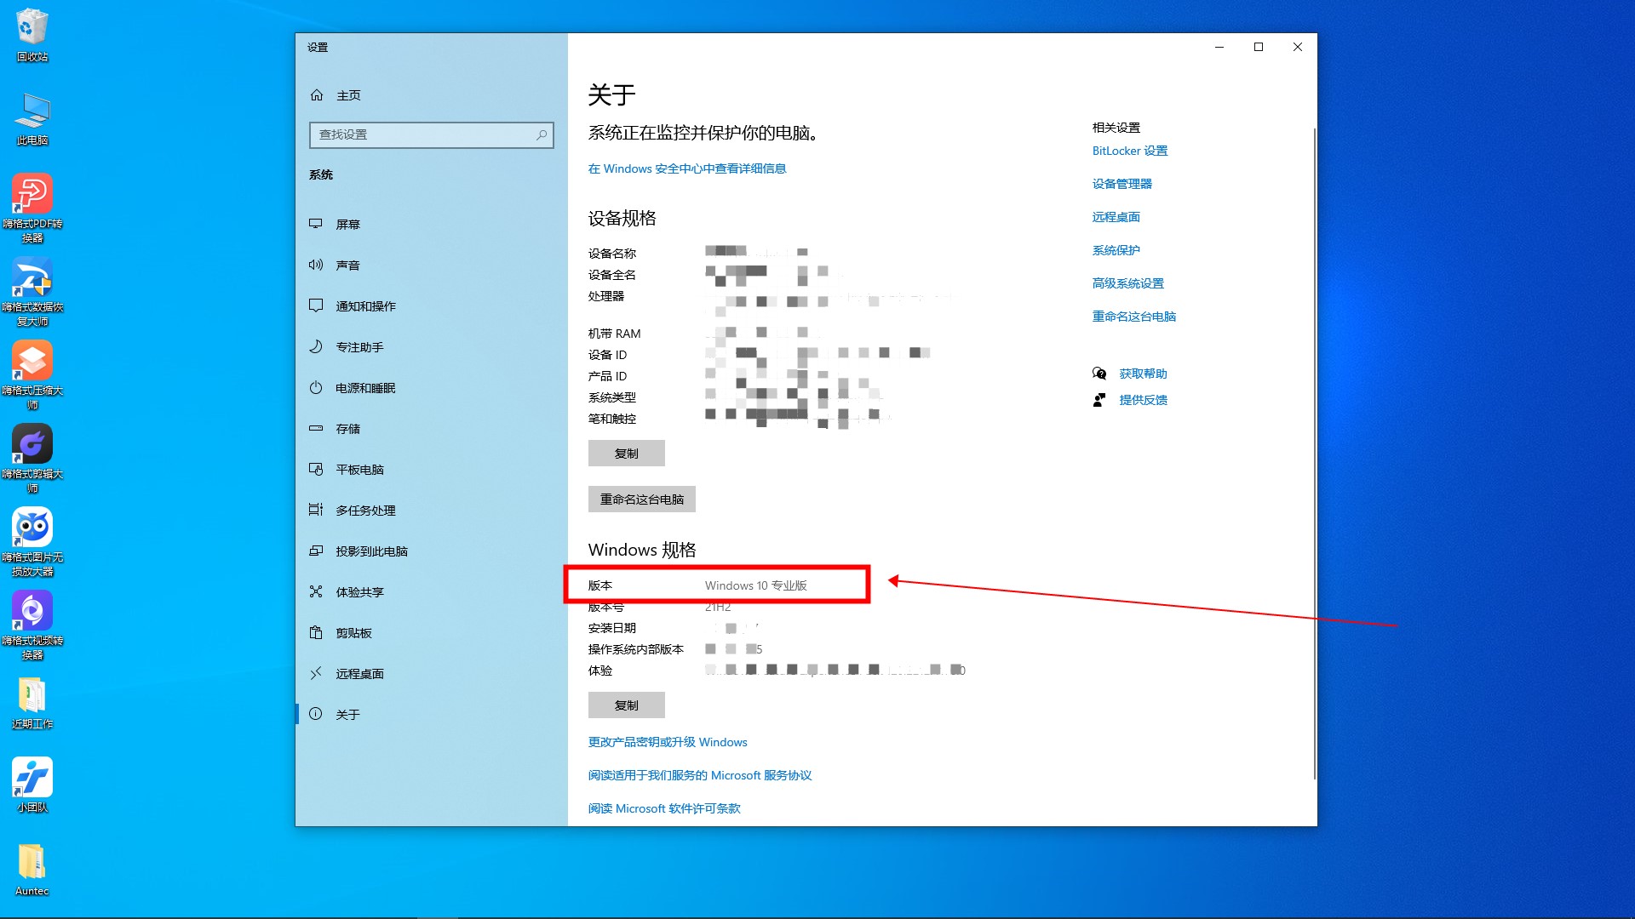Open 设备管理器 link
This screenshot has height=919, width=1635.
(x=1122, y=184)
